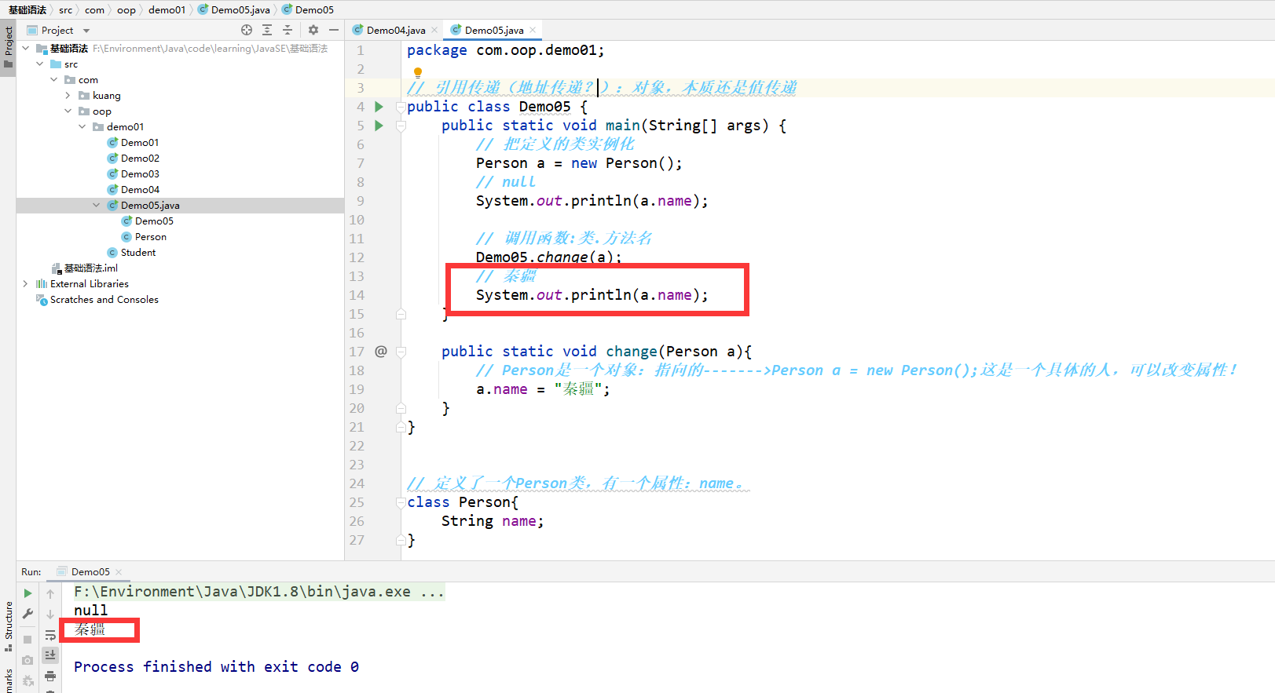1275x693 pixels.
Task: Toggle fold end marker on line 21
Action: 401,427
